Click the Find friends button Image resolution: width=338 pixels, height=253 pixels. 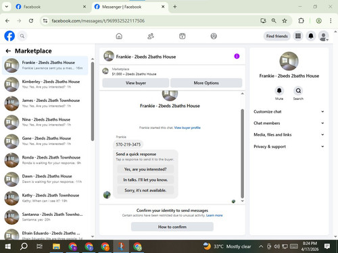pos(276,36)
